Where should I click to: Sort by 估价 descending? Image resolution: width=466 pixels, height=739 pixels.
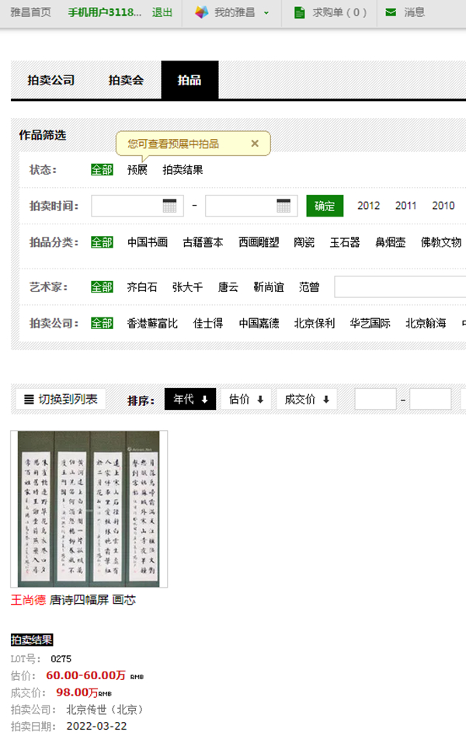click(246, 399)
